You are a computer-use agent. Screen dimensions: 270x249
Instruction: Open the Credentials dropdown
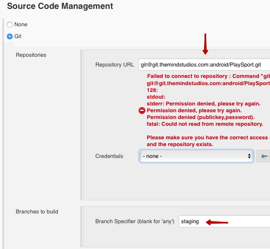(x=196, y=156)
